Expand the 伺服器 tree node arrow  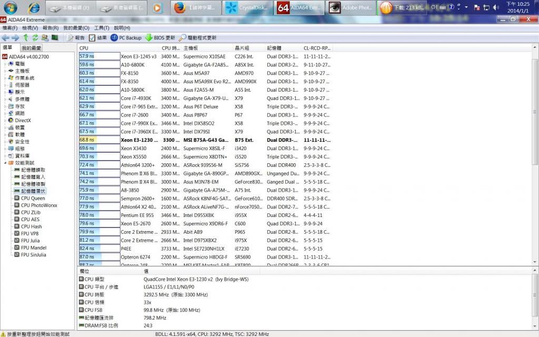click(x=5, y=85)
